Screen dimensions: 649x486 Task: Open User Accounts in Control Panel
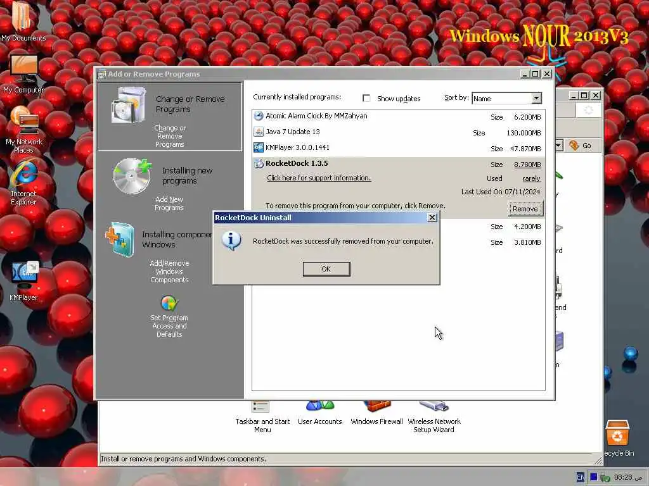click(320, 414)
